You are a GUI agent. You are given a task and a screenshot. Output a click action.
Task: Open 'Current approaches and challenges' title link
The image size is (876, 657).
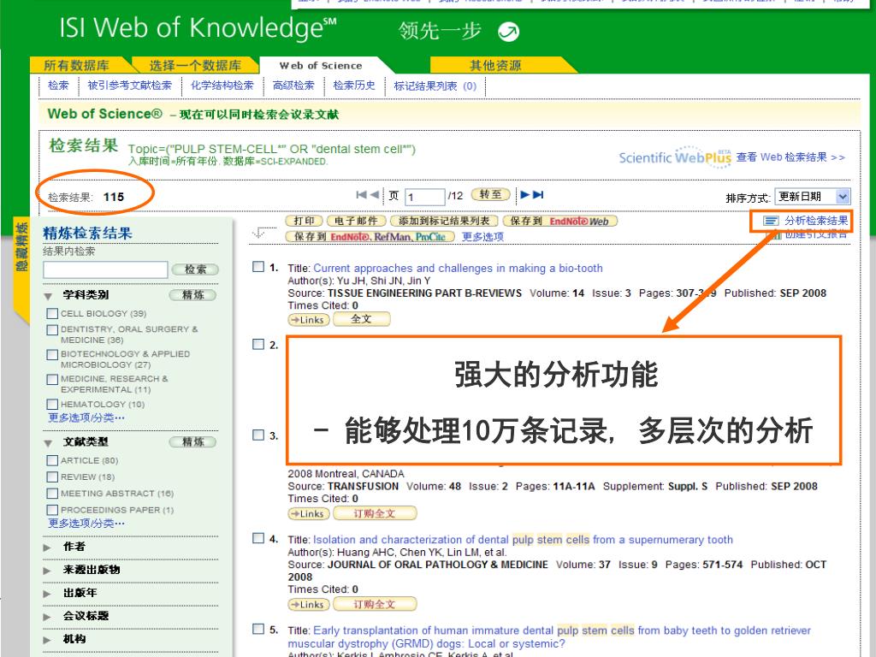coord(459,268)
